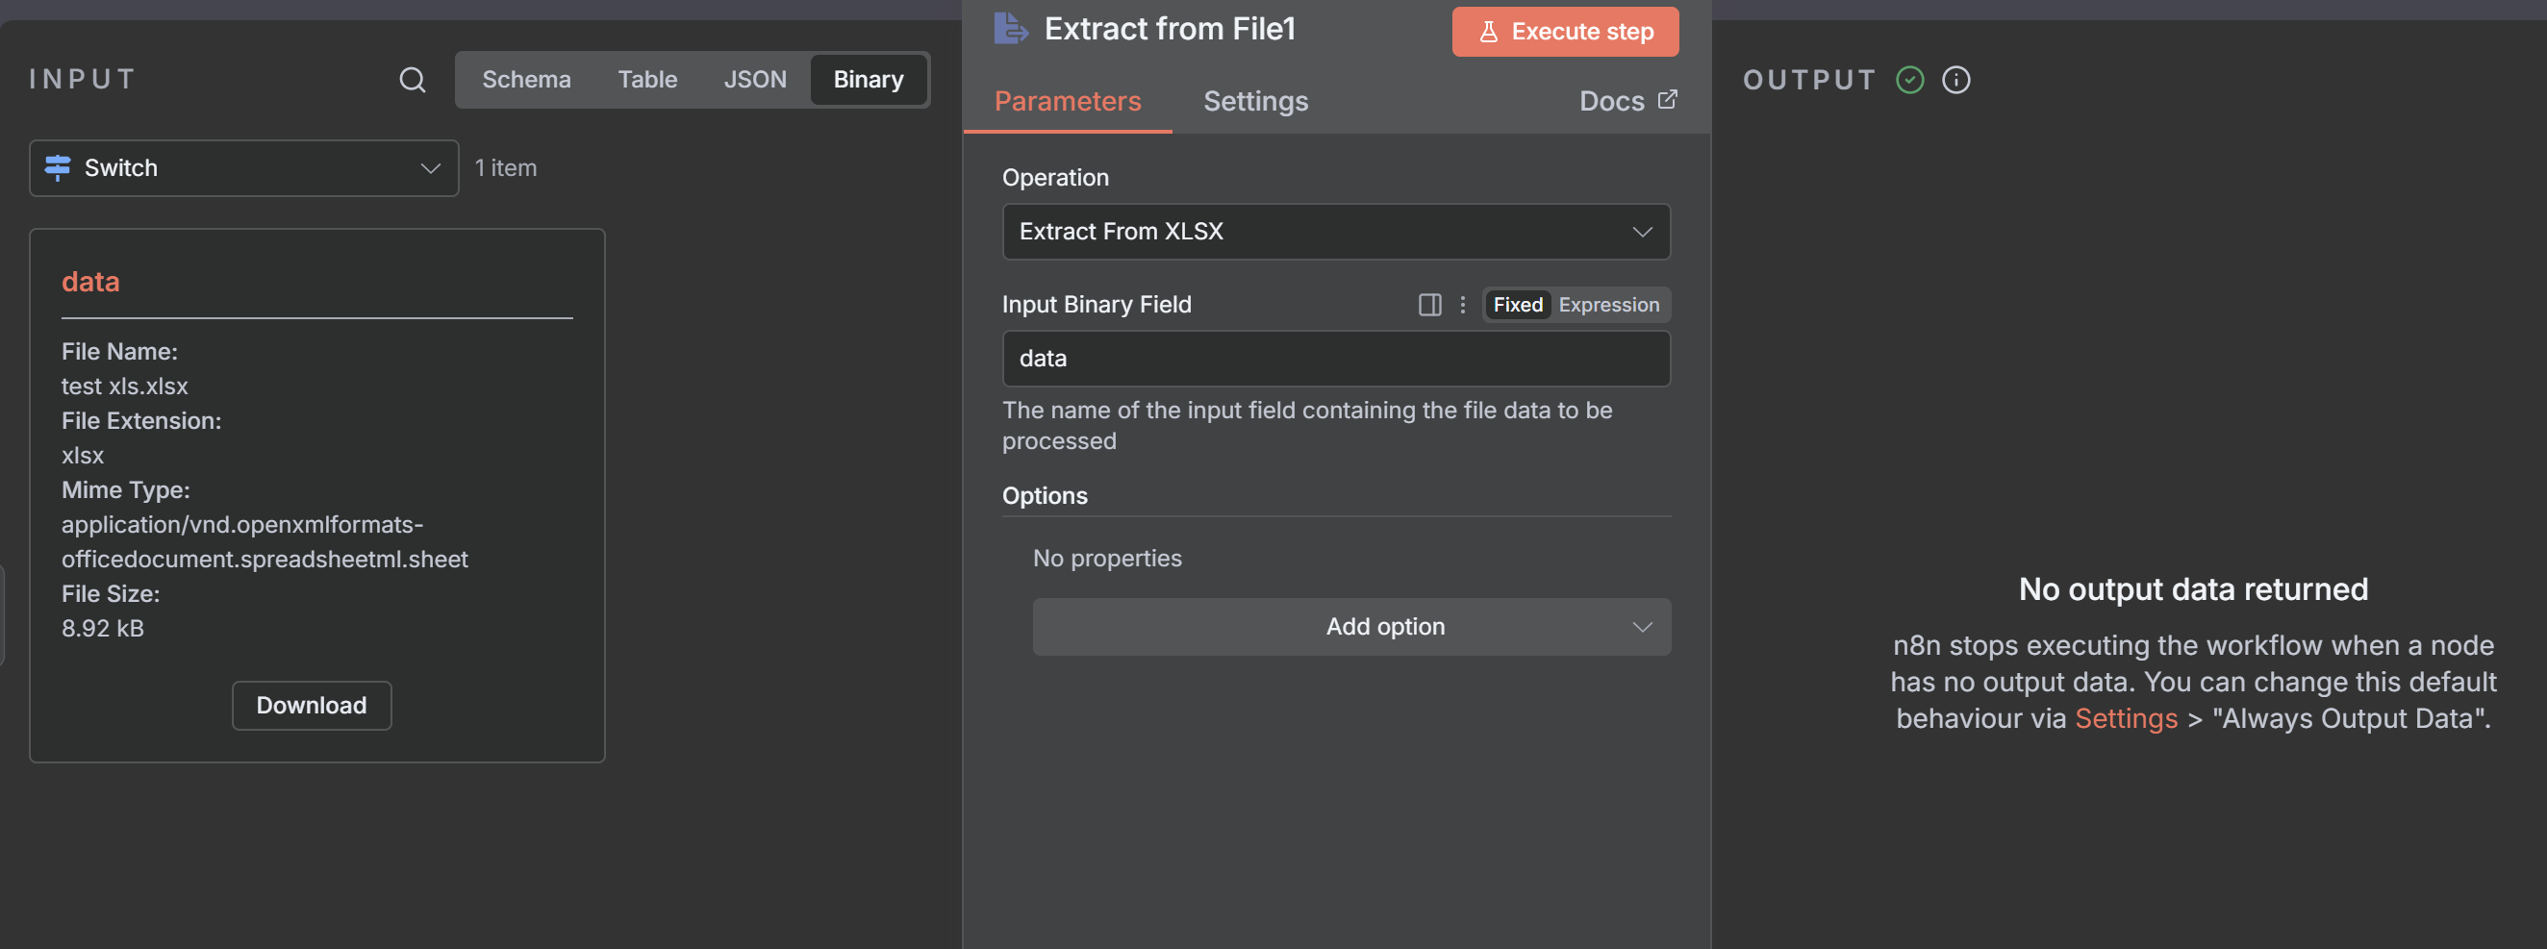Viewport: 2547px width, 949px height.
Task: Click the green output success checkmark
Action: coord(1909,80)
